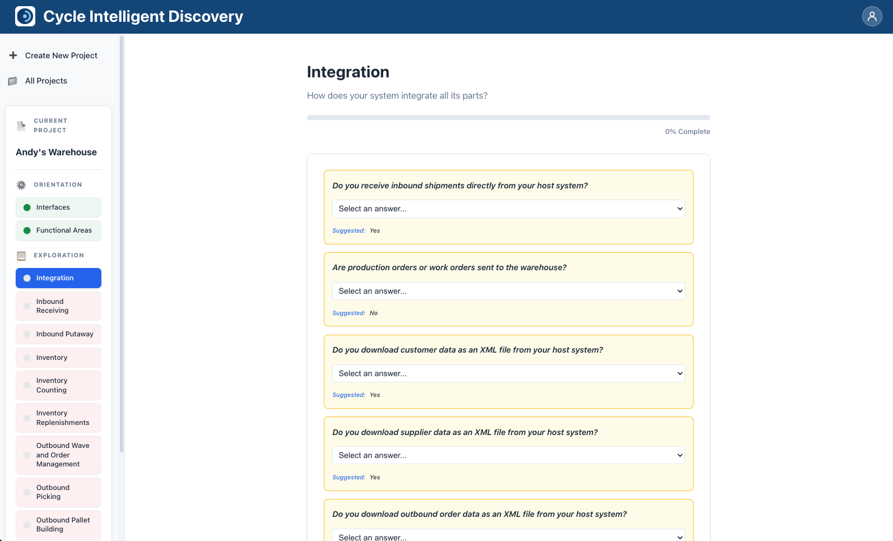Viewport: 893px width, 541px height.
Task: Open Inventory Replenishments section
Action: [x=58, y=418]
